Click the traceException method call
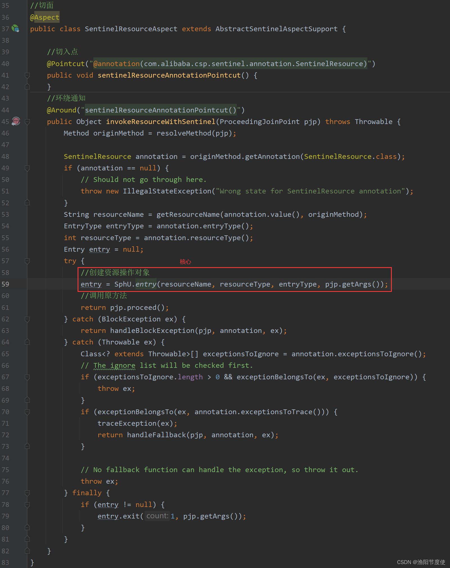This screenshot has height=568, width=450. coord(127,423)
